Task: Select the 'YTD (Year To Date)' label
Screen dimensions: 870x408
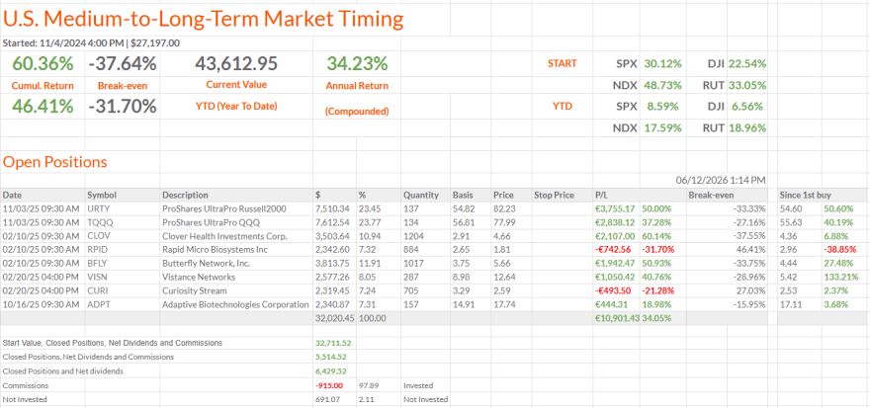Action: (x=236, y=107)
